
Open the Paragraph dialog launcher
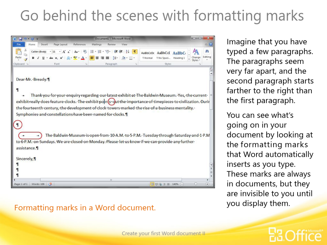coord(136,64)
